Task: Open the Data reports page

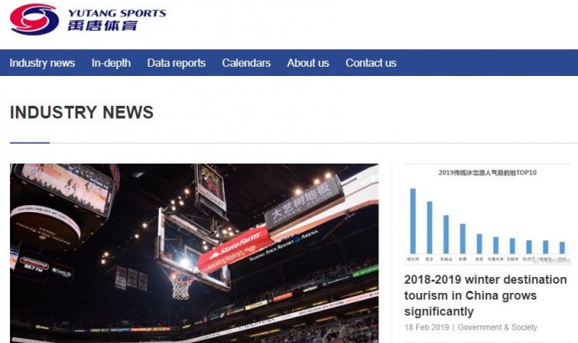Action: [176, 63]
